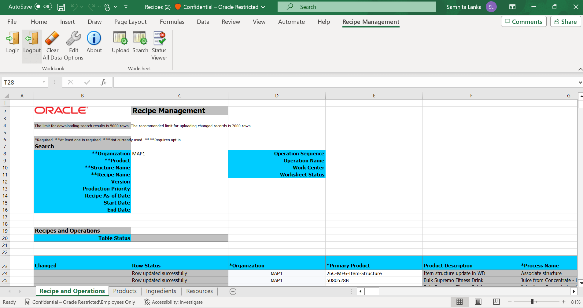Collapse the ribbon with the chevron
Image resolution: width=583 pixels, height=308 pixels.
(x=580, y=69)
